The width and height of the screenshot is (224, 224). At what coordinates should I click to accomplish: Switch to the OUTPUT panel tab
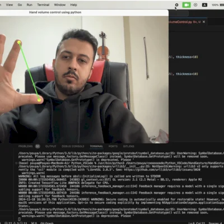[50, 146]
